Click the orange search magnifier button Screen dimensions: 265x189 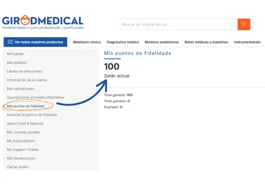tap(244, 25)
